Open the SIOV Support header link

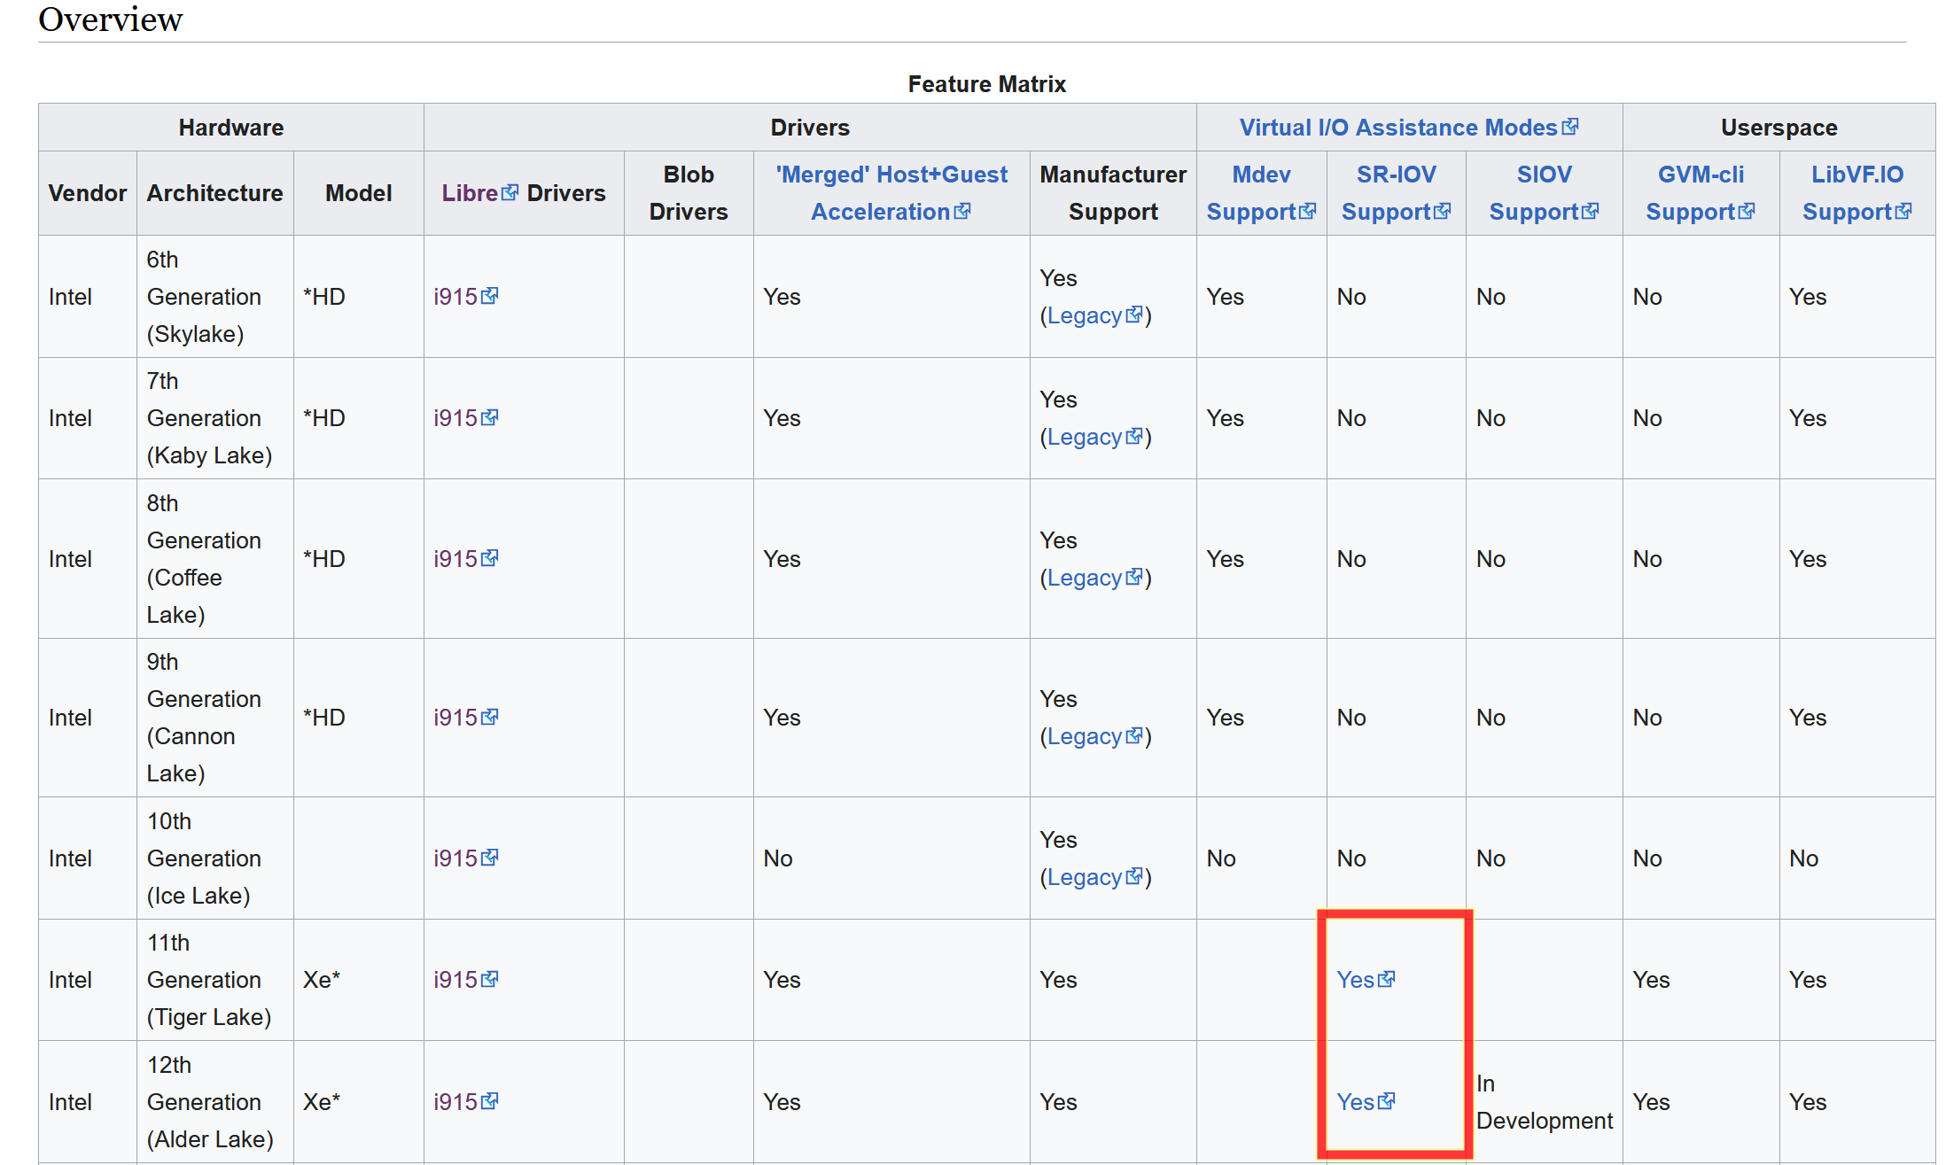[1544, 193]
